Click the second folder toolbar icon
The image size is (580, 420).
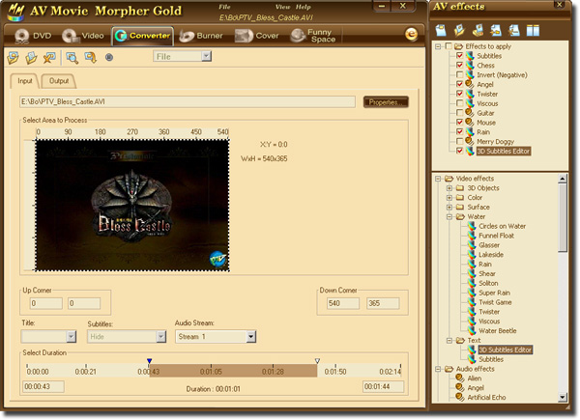(x=31, y=58)
